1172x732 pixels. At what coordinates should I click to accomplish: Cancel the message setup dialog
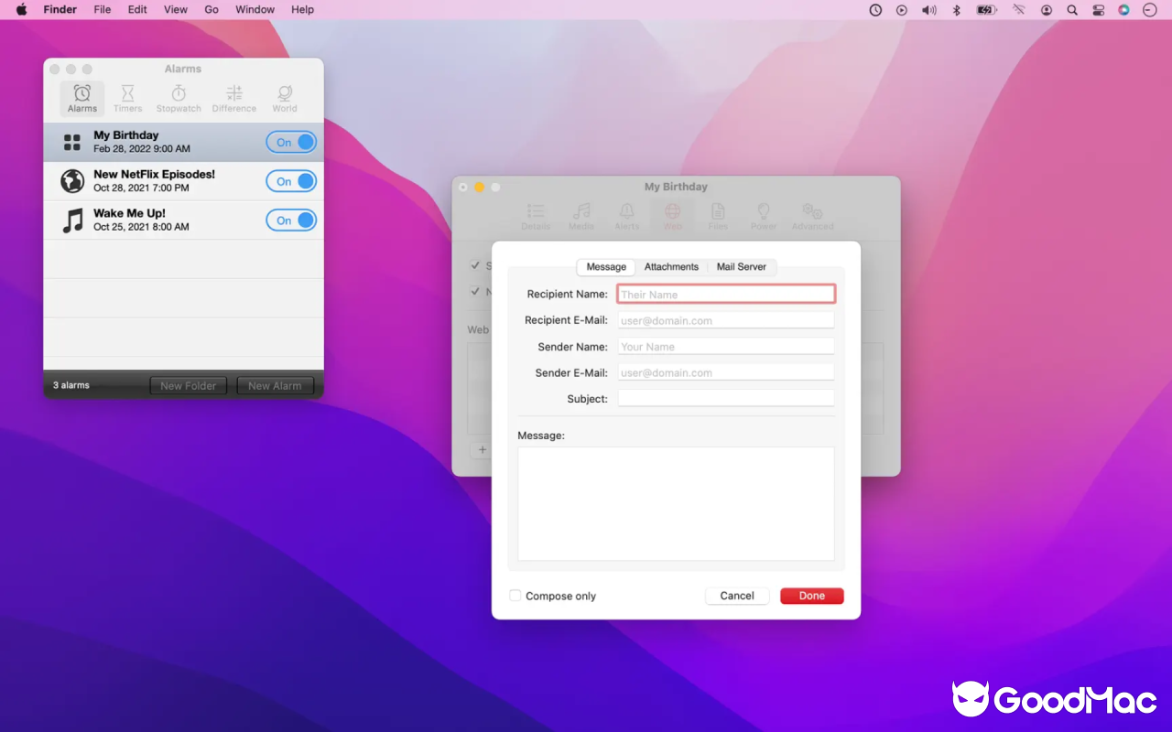(x=736, y=595)
